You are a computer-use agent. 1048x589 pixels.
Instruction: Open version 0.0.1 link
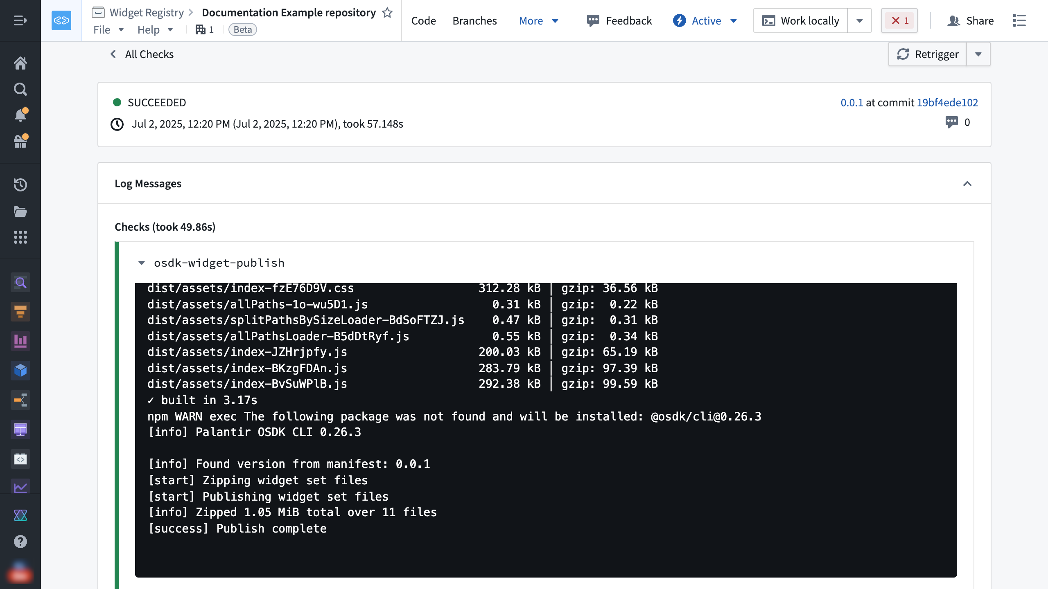(851, 102)
